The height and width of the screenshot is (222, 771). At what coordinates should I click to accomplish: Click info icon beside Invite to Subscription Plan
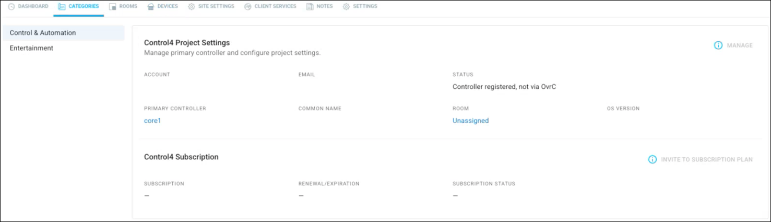point(653,159)
